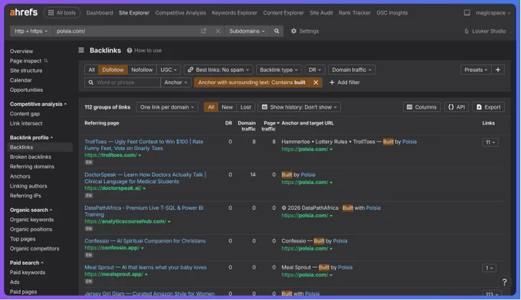Open the http + https protocol dropdown
521x300 pixels.
coord(31,31)
